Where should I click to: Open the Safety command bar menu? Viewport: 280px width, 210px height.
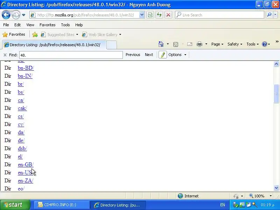[x=235, y=44]
